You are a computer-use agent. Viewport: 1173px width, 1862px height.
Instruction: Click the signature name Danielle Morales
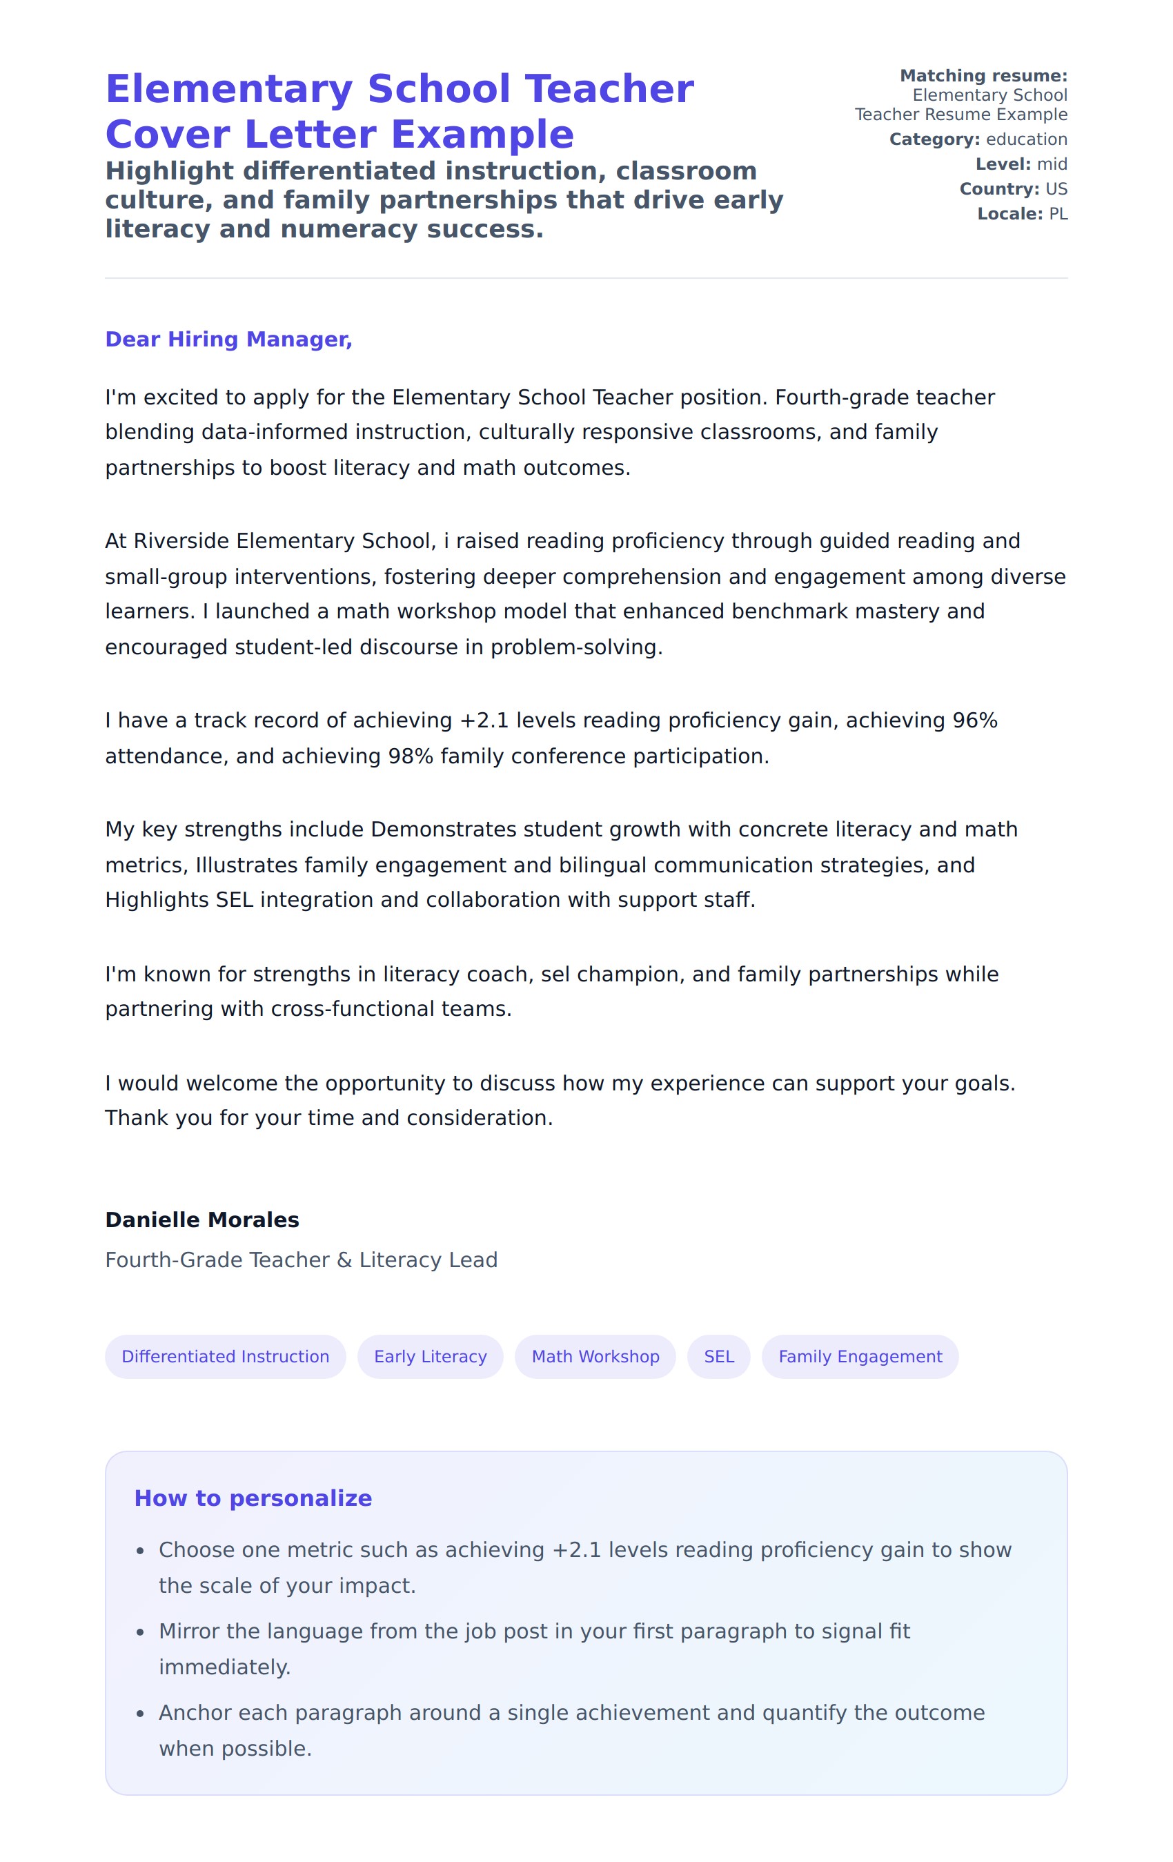click(201, 1219)
